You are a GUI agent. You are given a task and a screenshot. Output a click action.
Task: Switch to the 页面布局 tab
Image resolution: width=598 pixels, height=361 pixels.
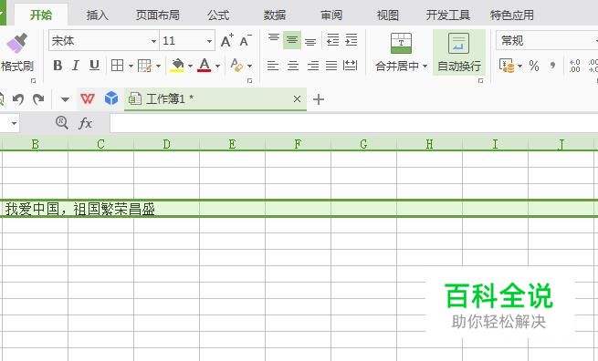158,15
